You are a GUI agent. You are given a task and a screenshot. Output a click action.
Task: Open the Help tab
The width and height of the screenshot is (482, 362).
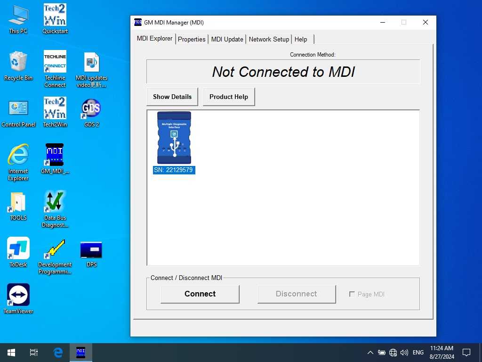(x=301, y=39)
